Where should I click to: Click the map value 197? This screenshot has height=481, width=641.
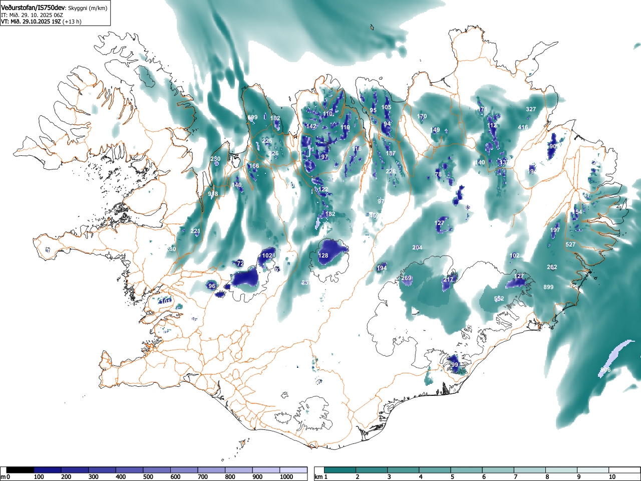555,230
